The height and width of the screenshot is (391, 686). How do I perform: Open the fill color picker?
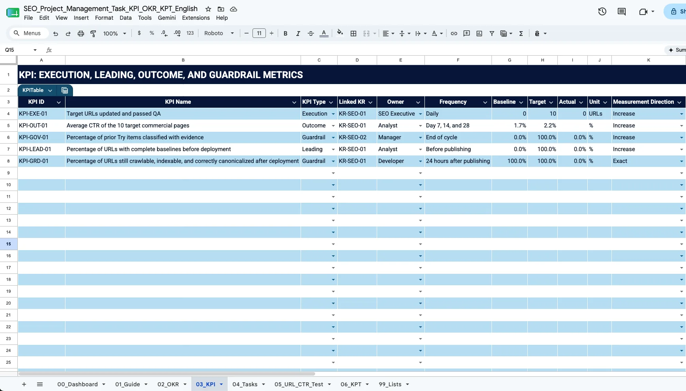coord(340,33)
